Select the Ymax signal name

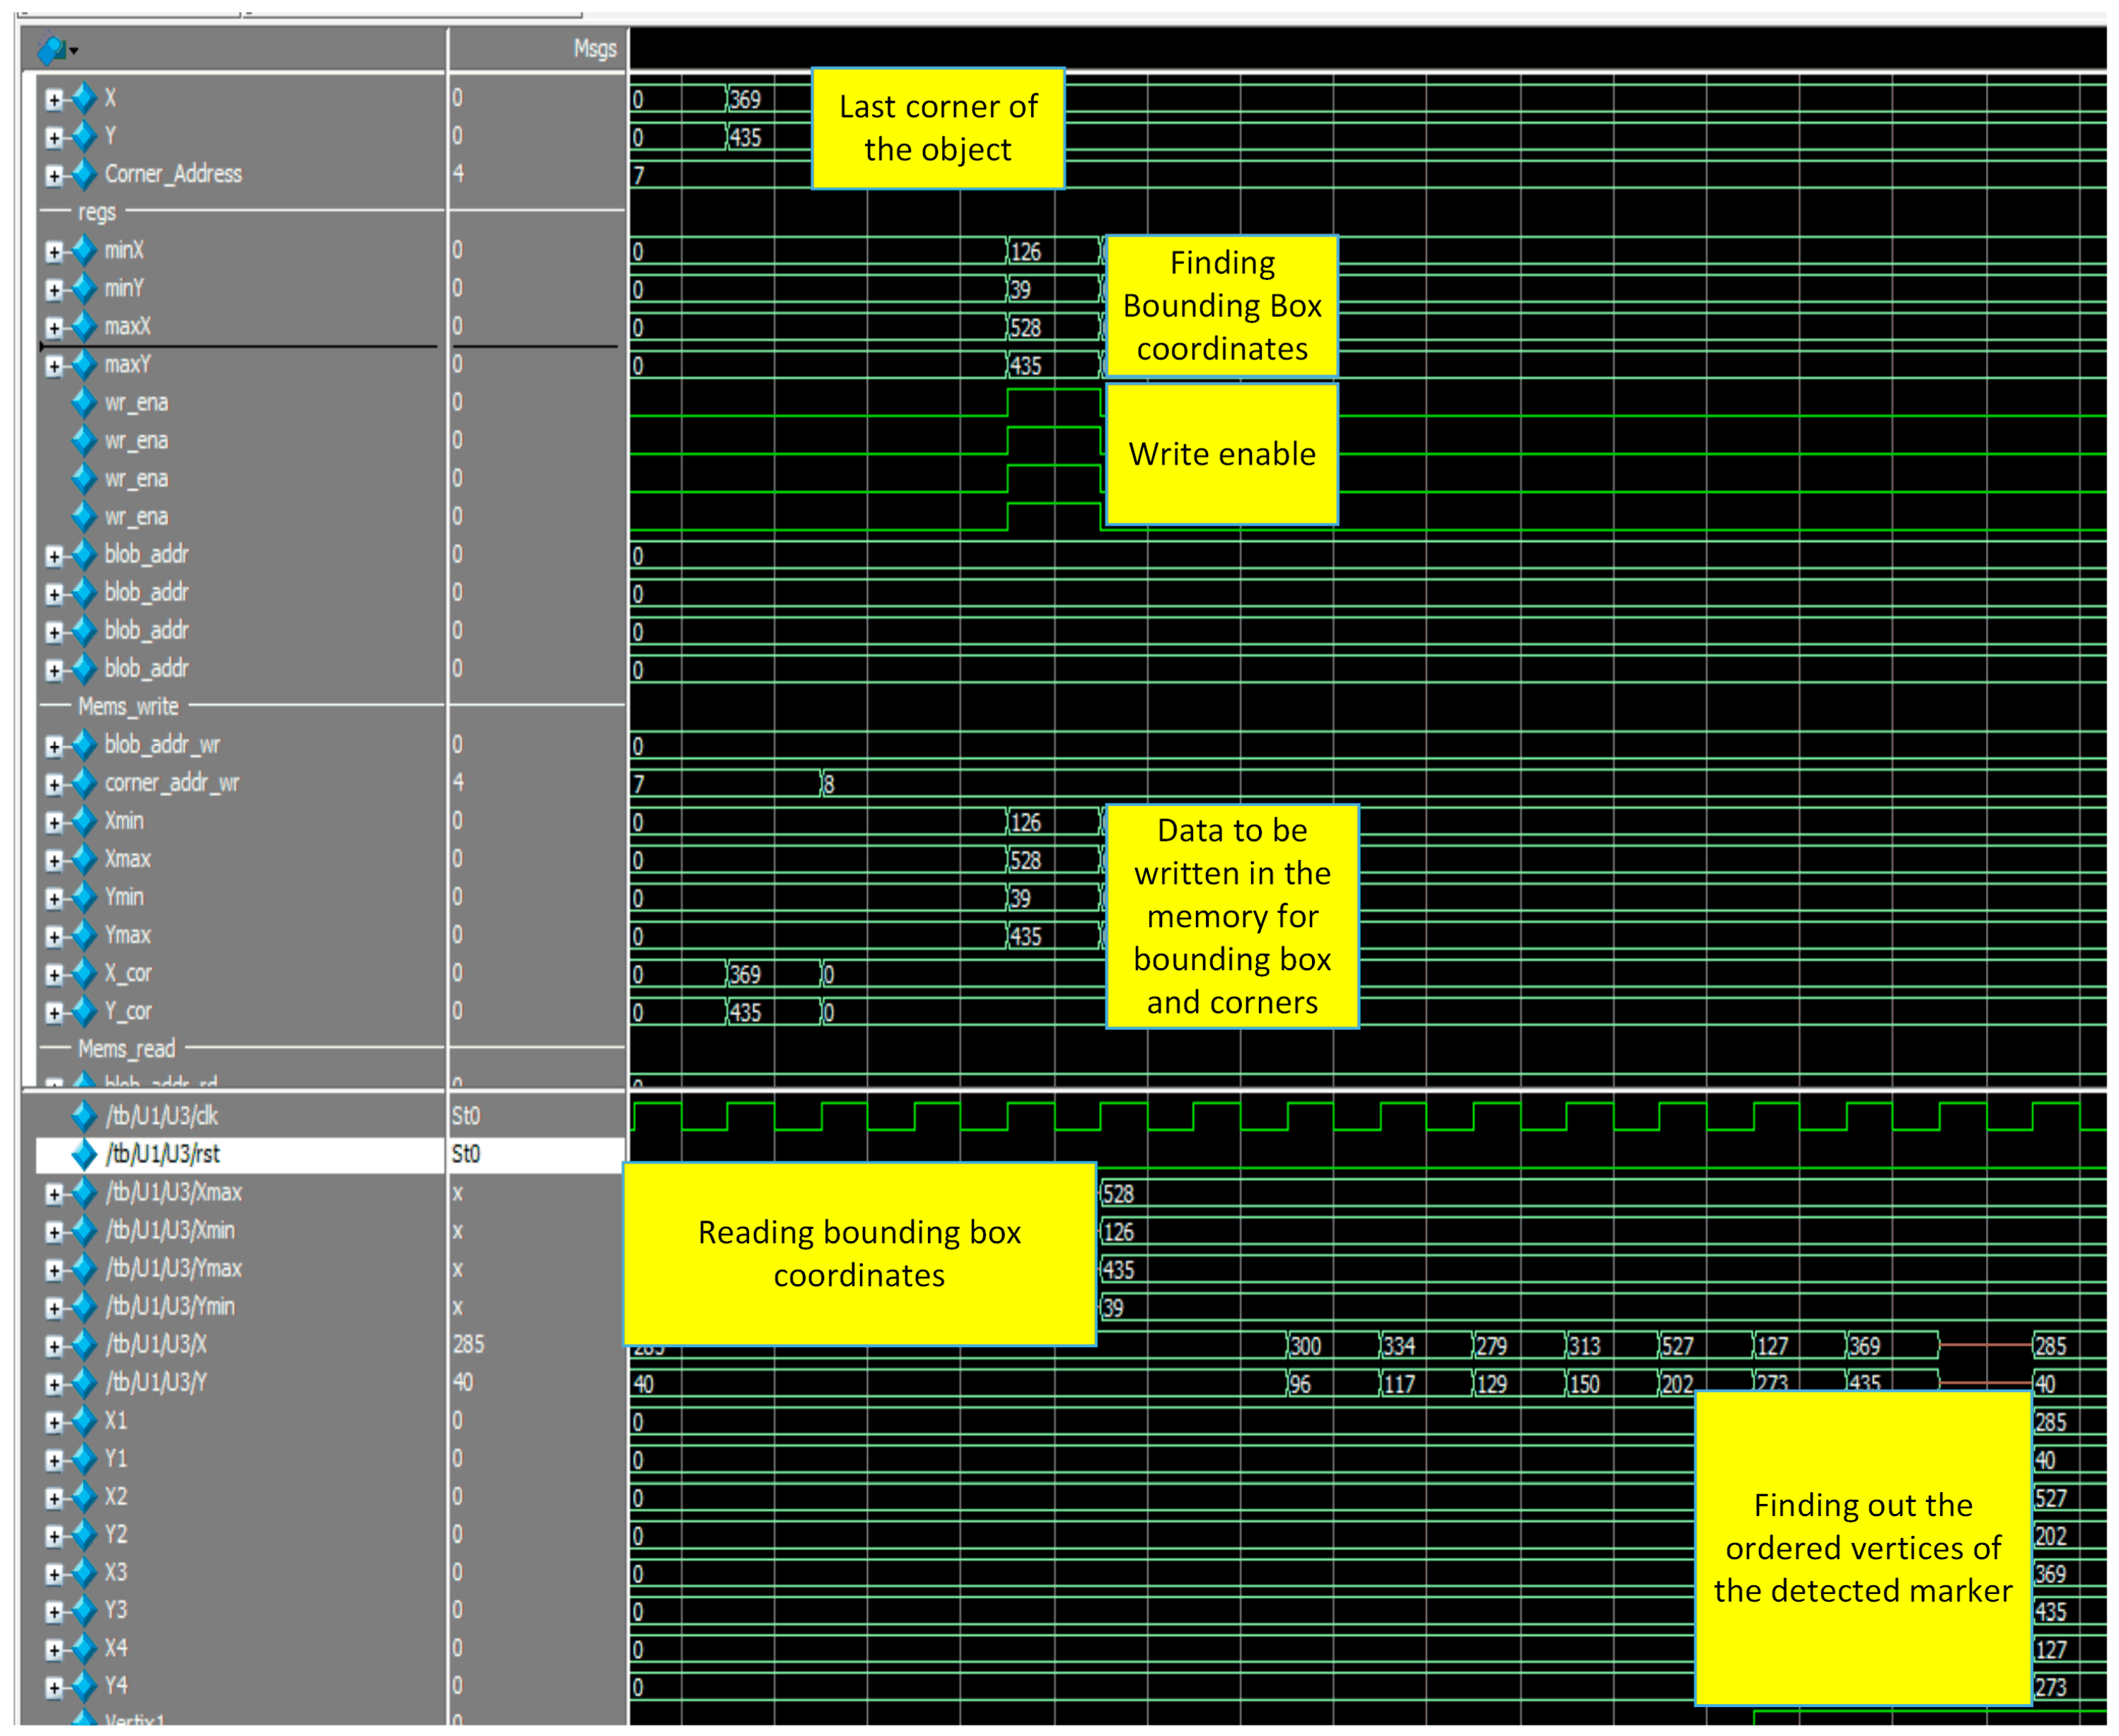[x=128, y=935]
